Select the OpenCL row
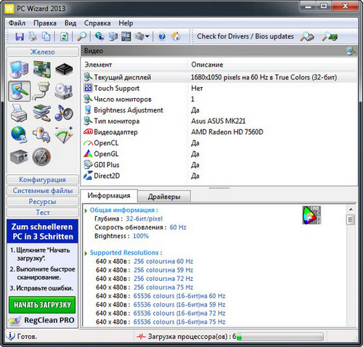Image resolution: width=363 pixels, height=347 pixels. coord(219,143)
